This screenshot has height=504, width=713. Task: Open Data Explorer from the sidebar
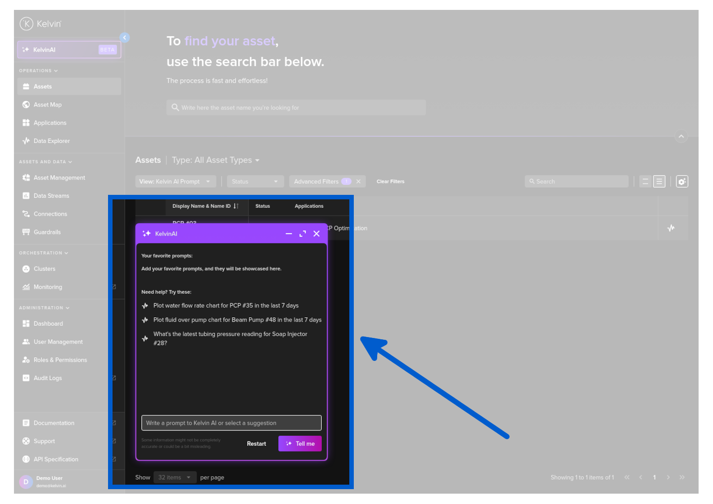(x=51, y=141)
